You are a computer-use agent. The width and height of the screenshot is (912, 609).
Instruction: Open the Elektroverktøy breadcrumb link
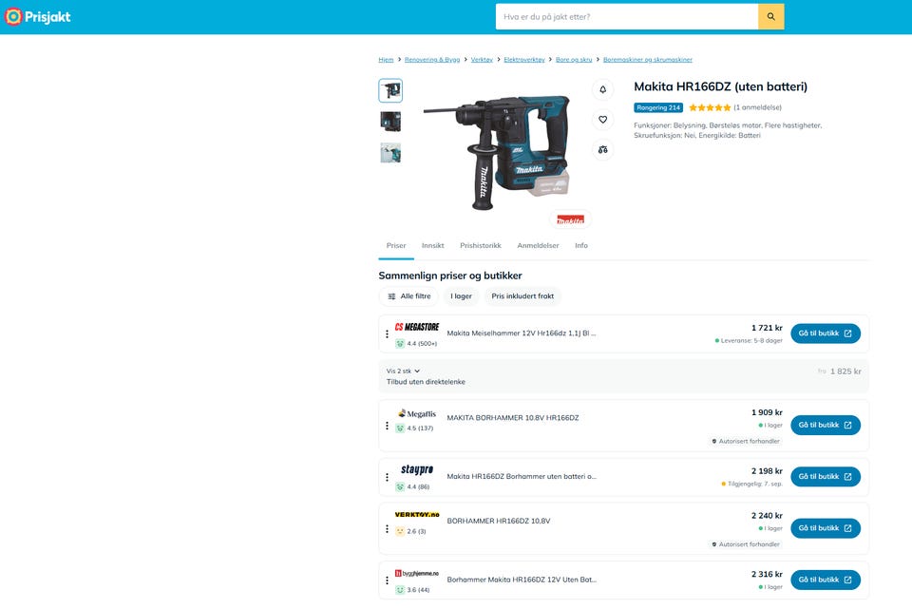tap(524, 59)
